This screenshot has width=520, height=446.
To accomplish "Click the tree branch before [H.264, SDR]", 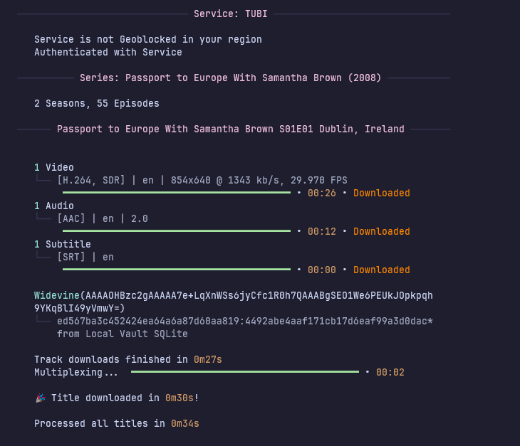I will 44,180.
